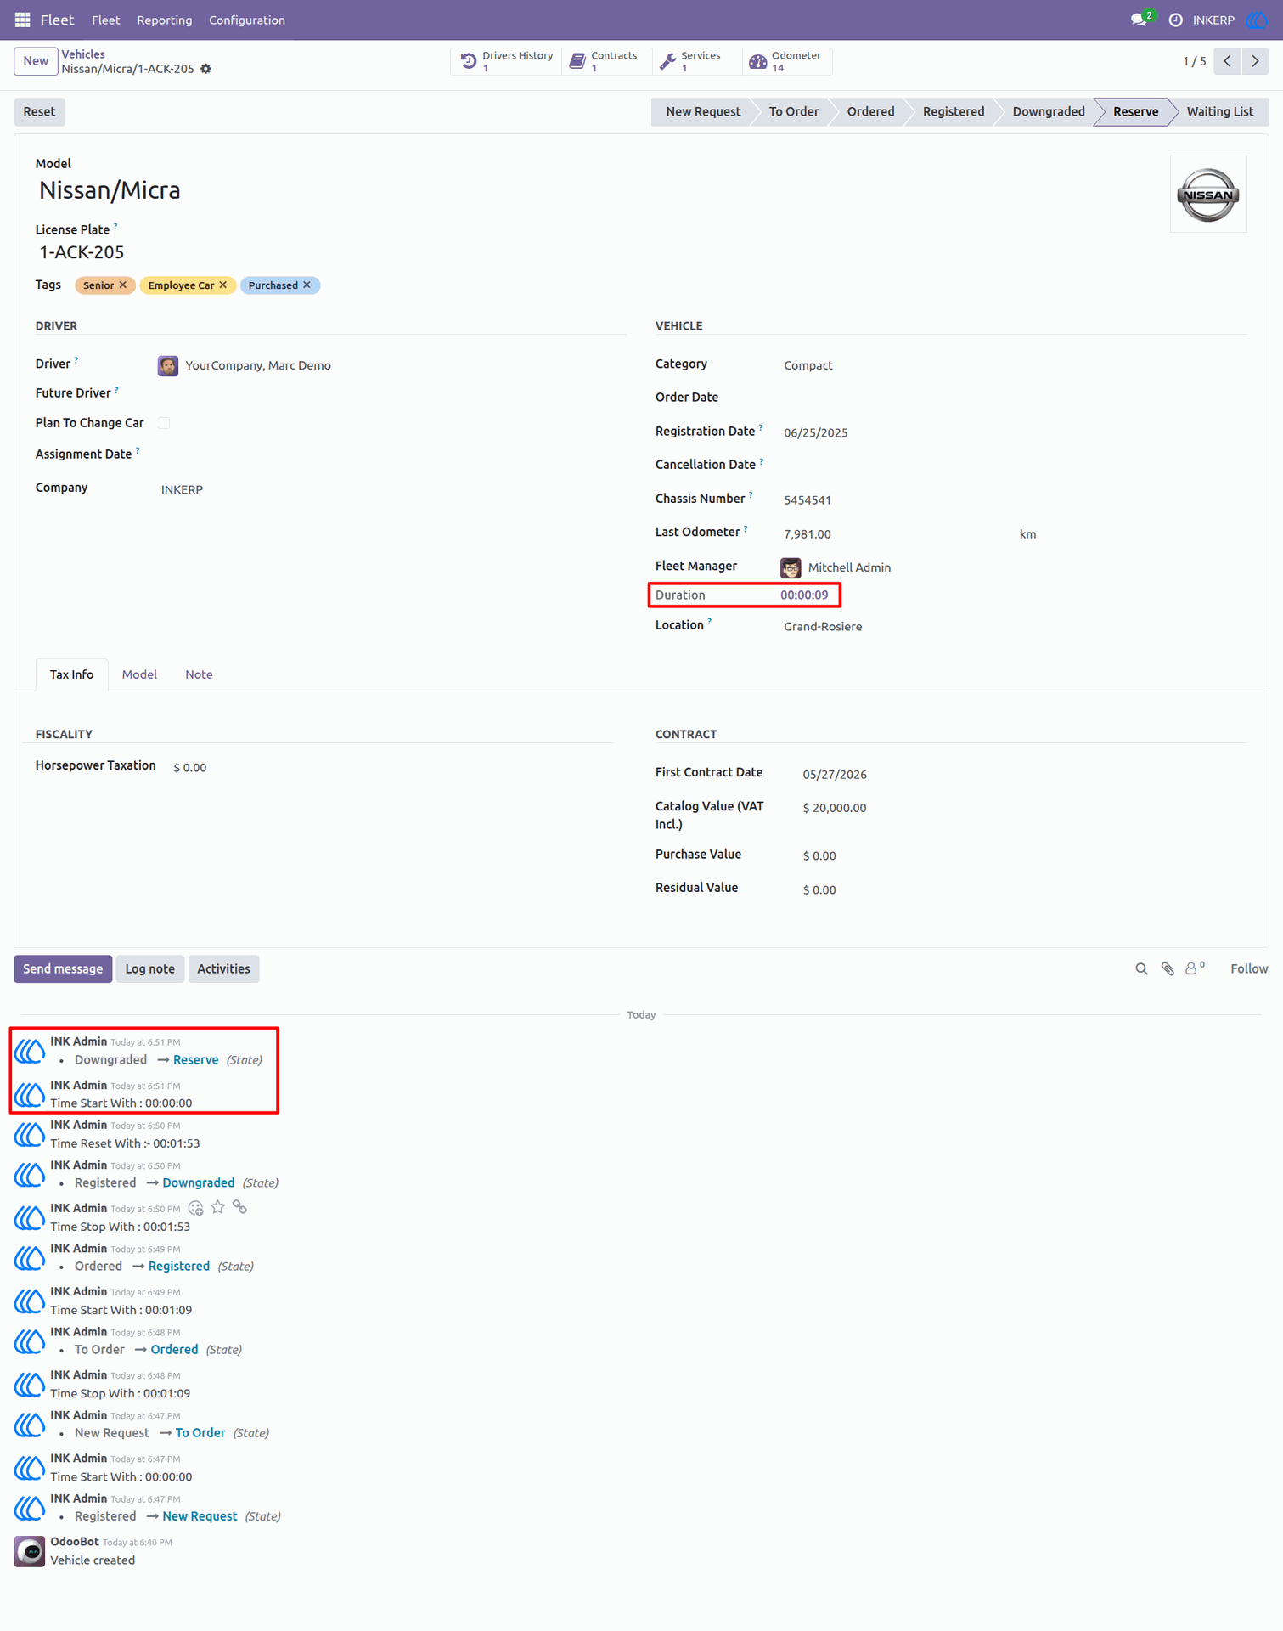Set status to New Request

(x=703, y=112)
